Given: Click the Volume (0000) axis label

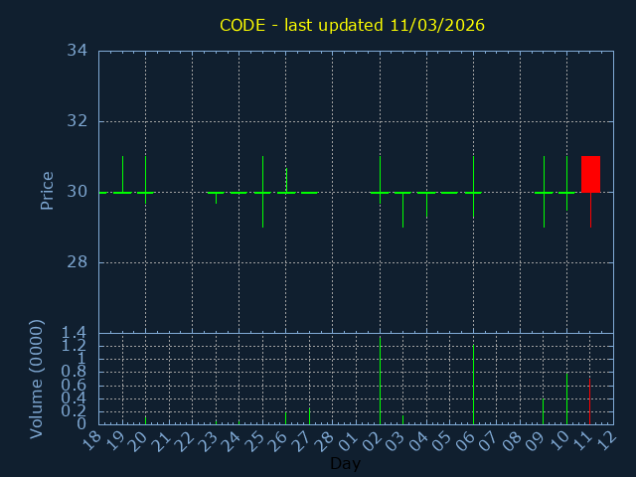Looking at the screenshot, I should (37, 379).
